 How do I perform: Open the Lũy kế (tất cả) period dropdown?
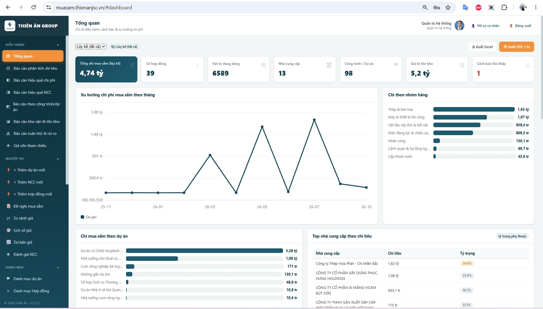click(91, 47)
